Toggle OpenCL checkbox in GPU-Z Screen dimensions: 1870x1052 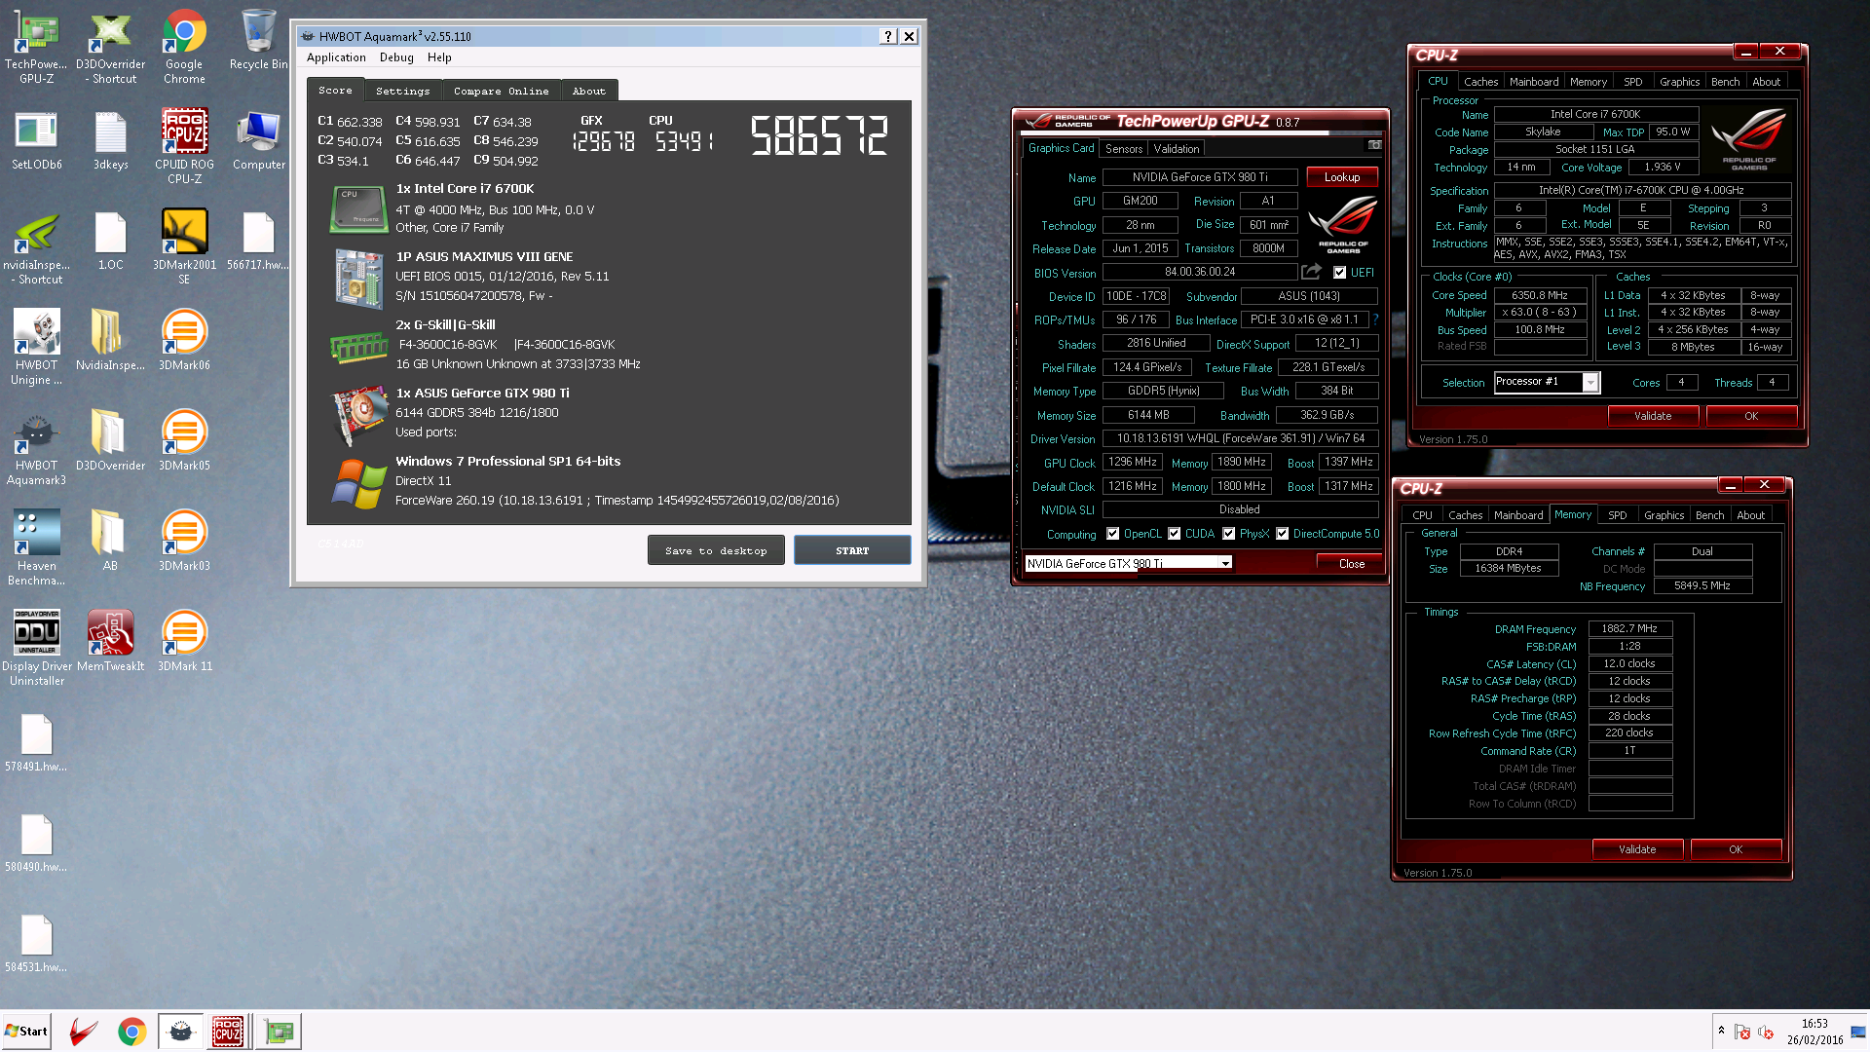pos(1113,534)
